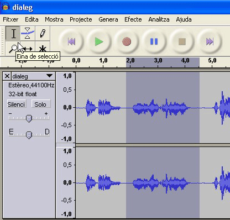Open the Genera menu
Screen dimensions: 230x220
(x=108, y=19)
